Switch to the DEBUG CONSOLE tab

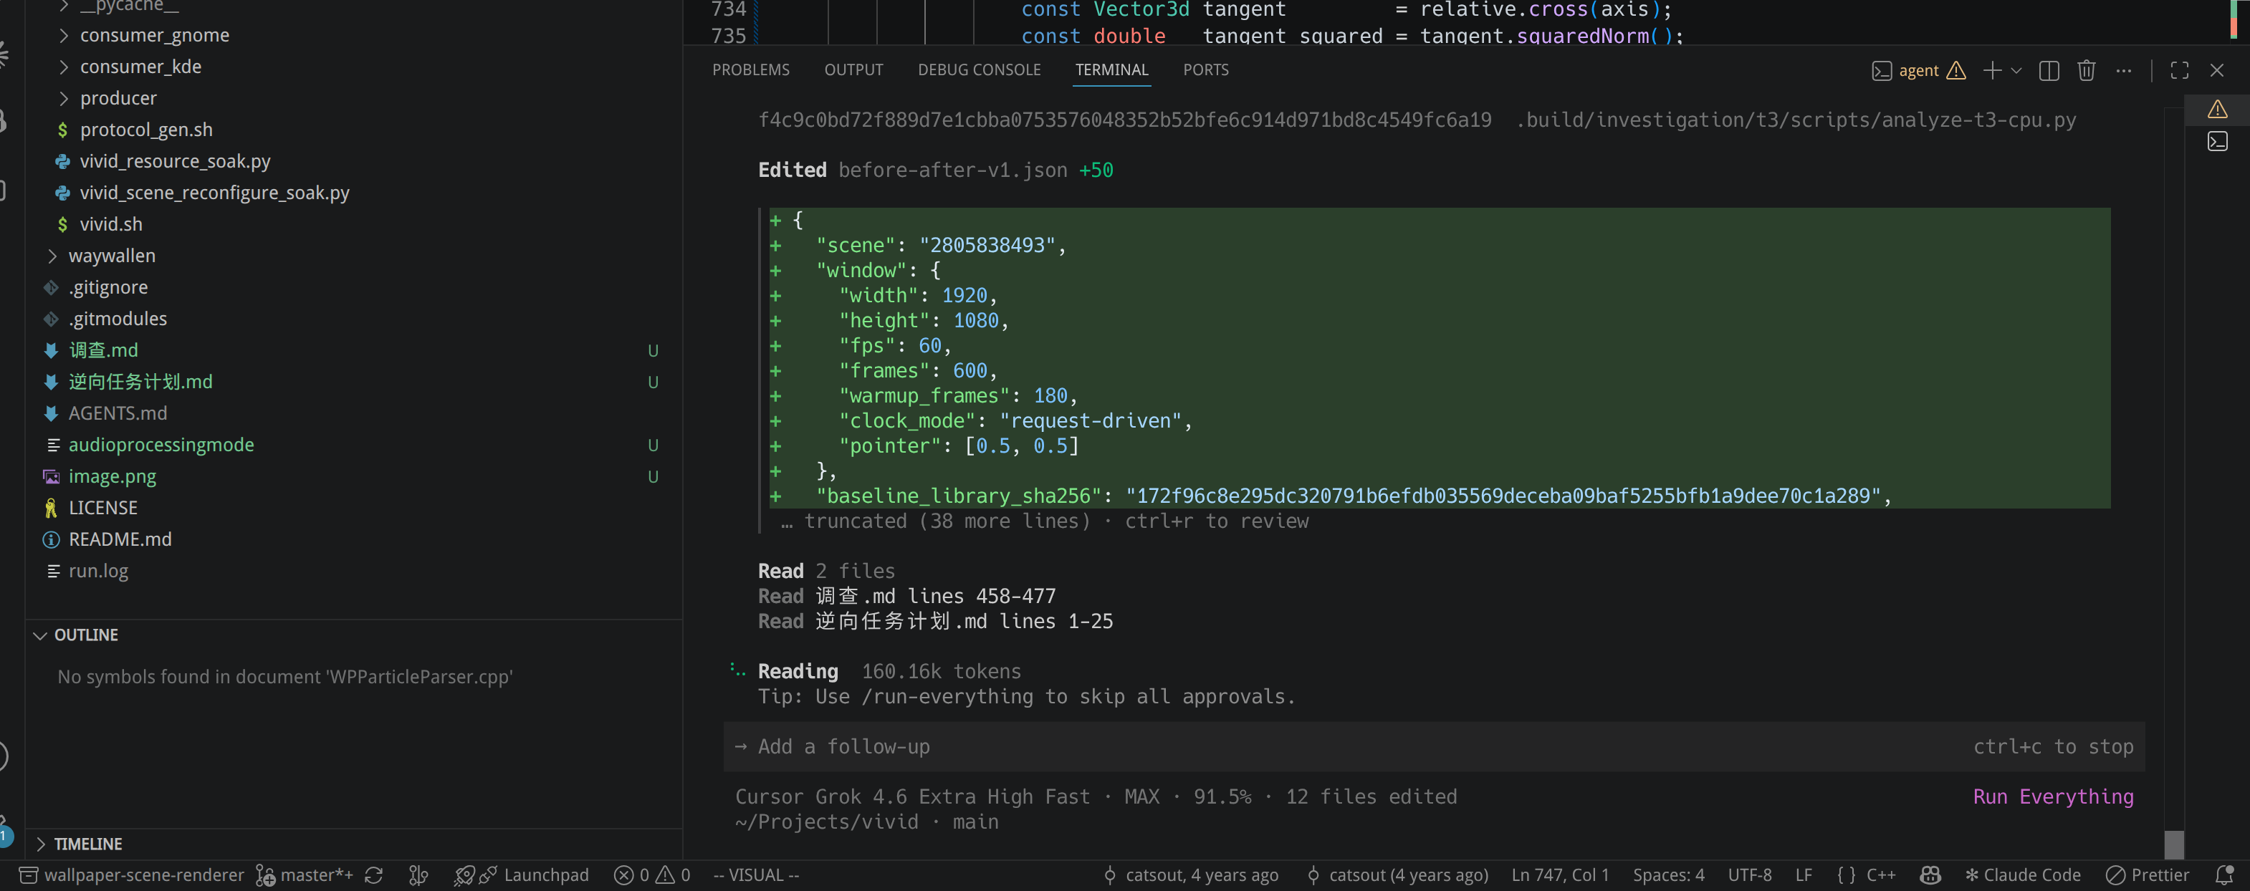pyautogui.click(x=979, y=69)
